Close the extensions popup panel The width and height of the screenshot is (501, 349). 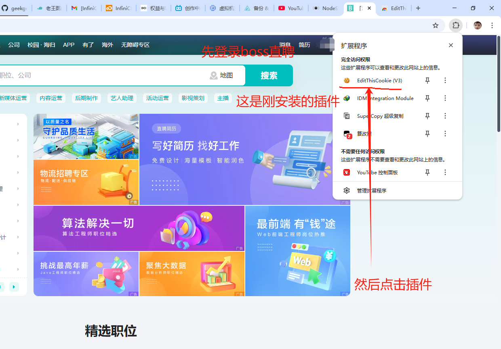click(x=451, y=45)
